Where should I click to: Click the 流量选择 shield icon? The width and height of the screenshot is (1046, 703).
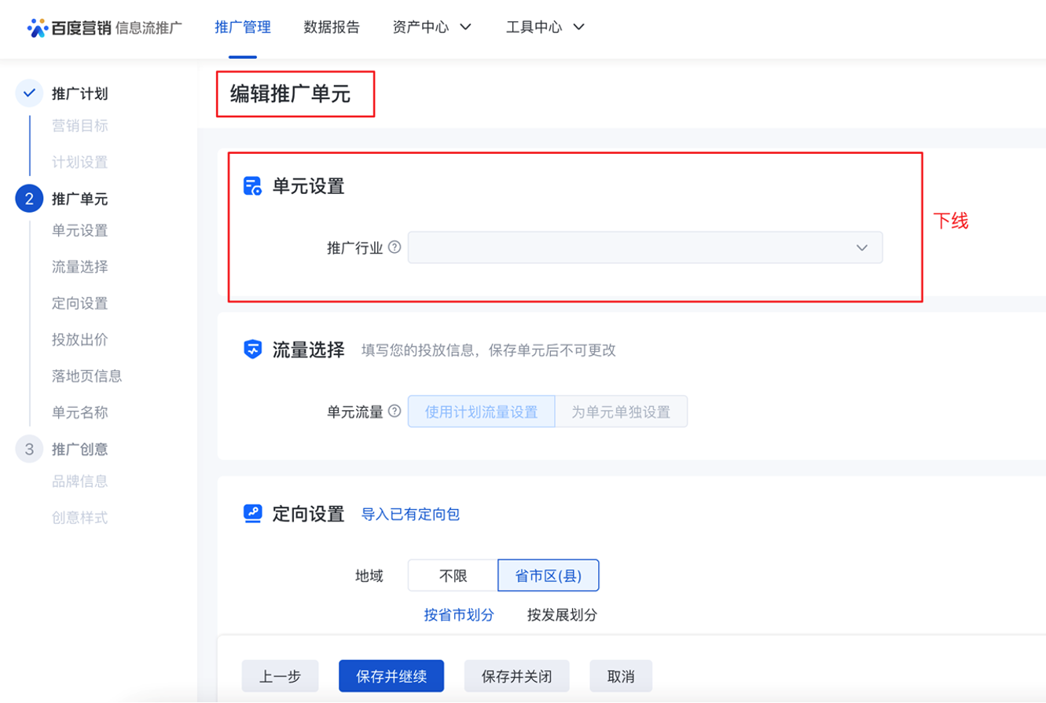[x=252, y=350]
